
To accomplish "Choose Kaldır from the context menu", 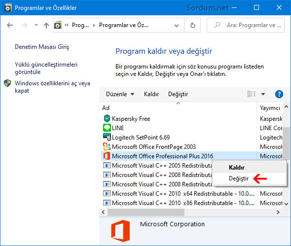I will point(249,168).
